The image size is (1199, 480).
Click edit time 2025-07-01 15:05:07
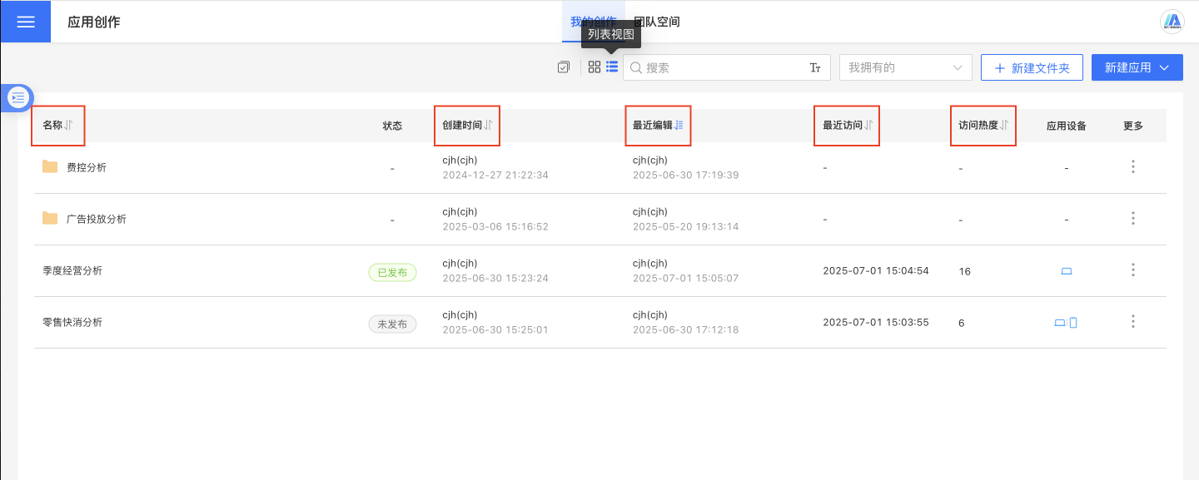point(686,279)
